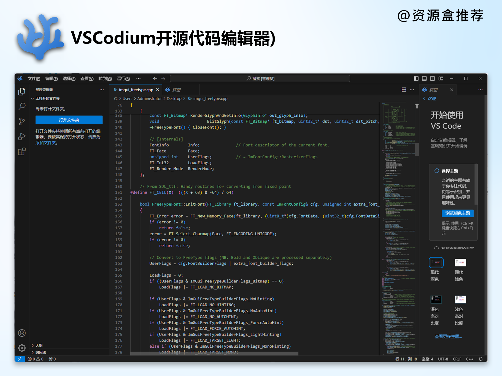
Task: Open the Search view in activity bar
Action: click(22, 107)
